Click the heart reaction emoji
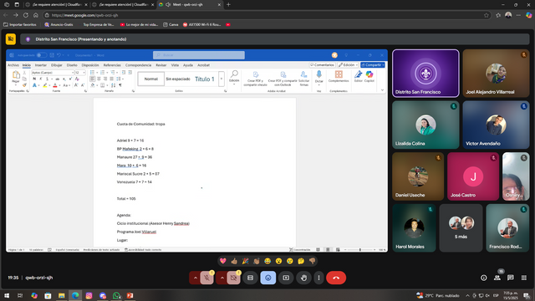 (x=223, y=261)
